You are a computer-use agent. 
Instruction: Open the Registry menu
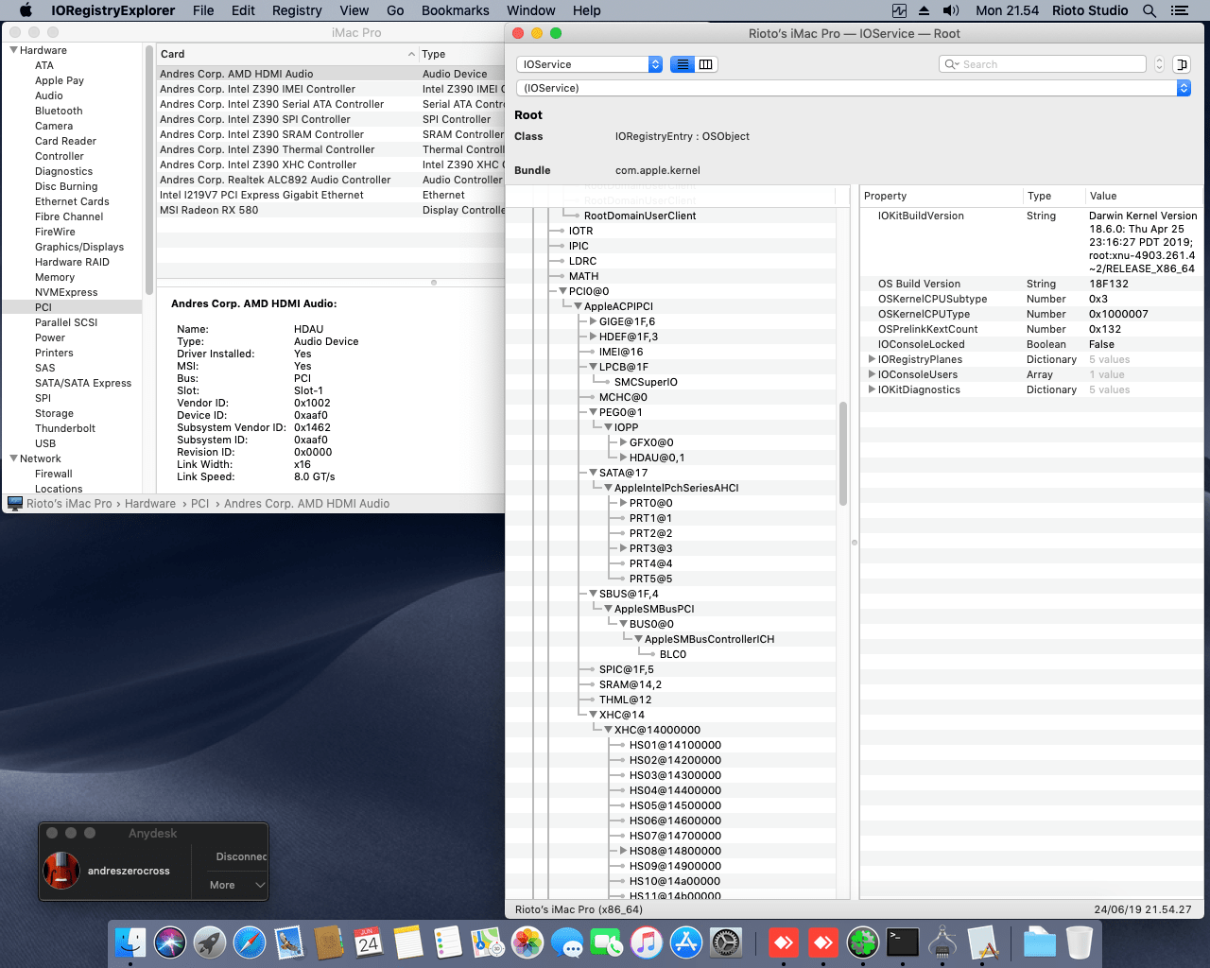click(297, 10)
